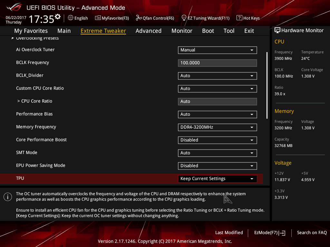This screenshot has height=247, width=330.
Task: Click the 4.959 V +5V reading
Action: 308,180
